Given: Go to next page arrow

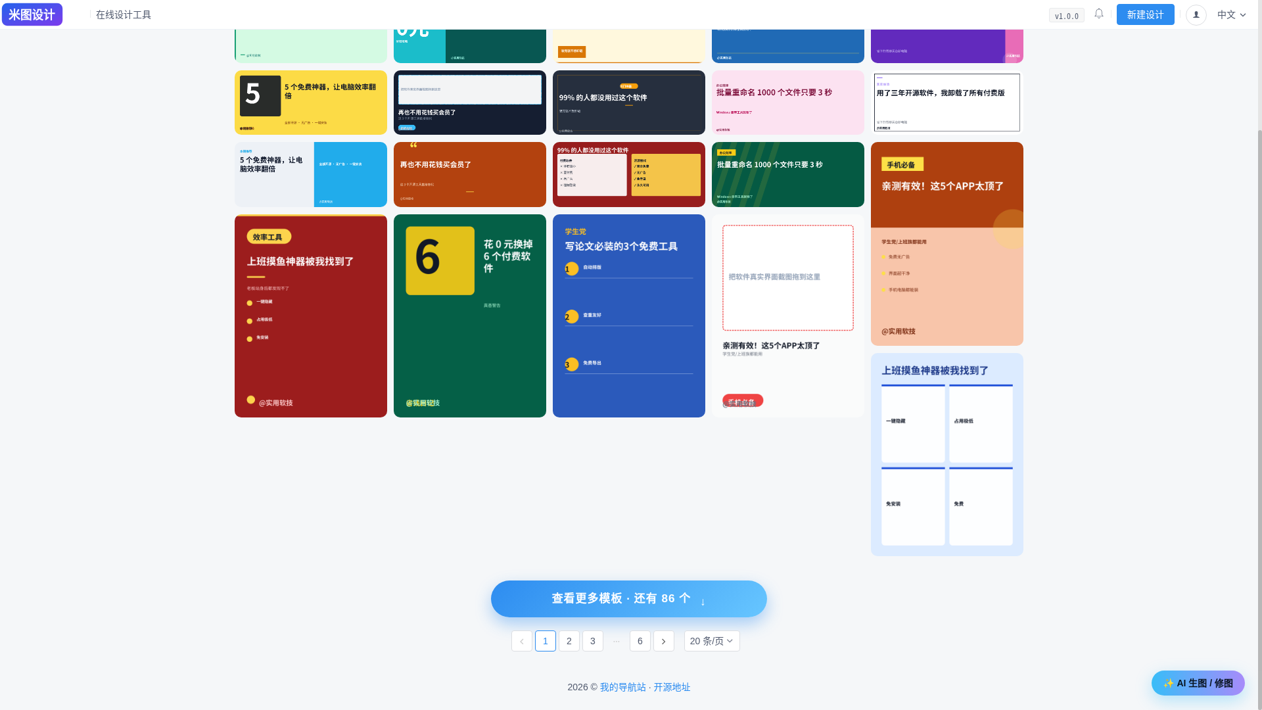Looking at the screenshot, I should pyautogui.click(x=664, y=641).
